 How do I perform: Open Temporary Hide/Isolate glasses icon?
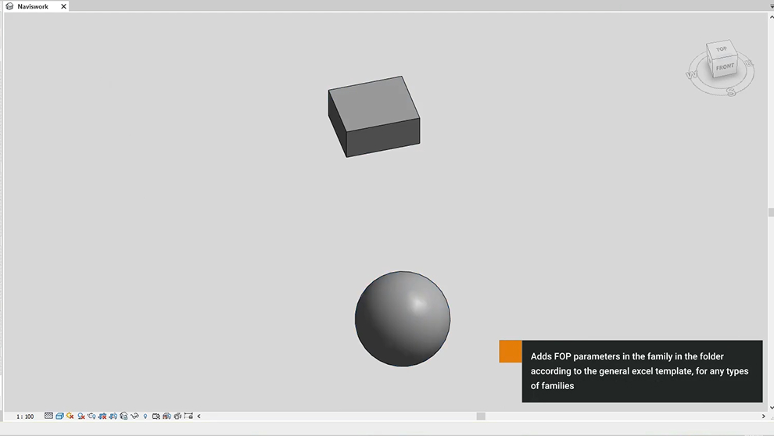pos(134,416)
